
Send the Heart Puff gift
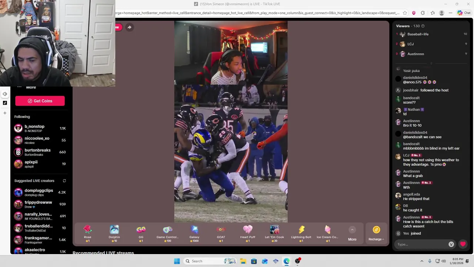point(247,234)
